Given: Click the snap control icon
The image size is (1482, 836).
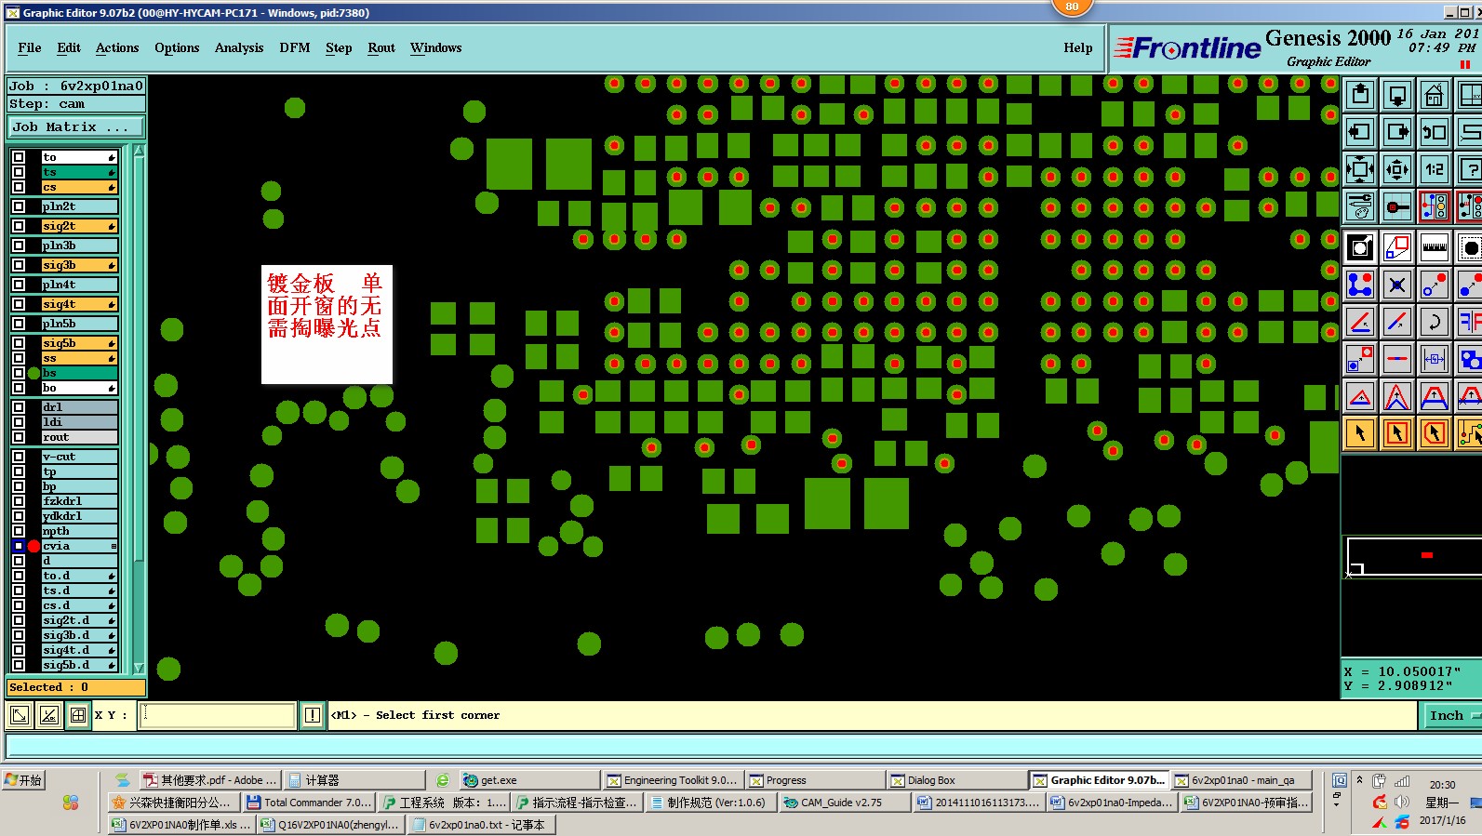Looking at the screenshot, I should coord(1397,206).
